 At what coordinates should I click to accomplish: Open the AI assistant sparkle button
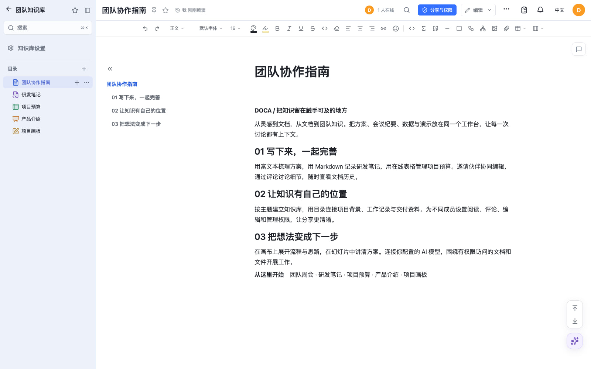tap(575, 341)
